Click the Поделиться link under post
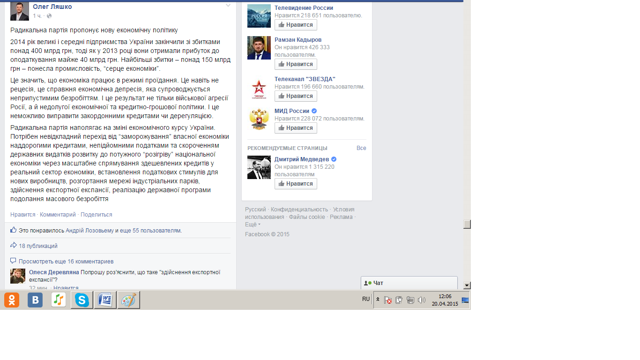This screenshot has width=640, height=360. (96, 215)
